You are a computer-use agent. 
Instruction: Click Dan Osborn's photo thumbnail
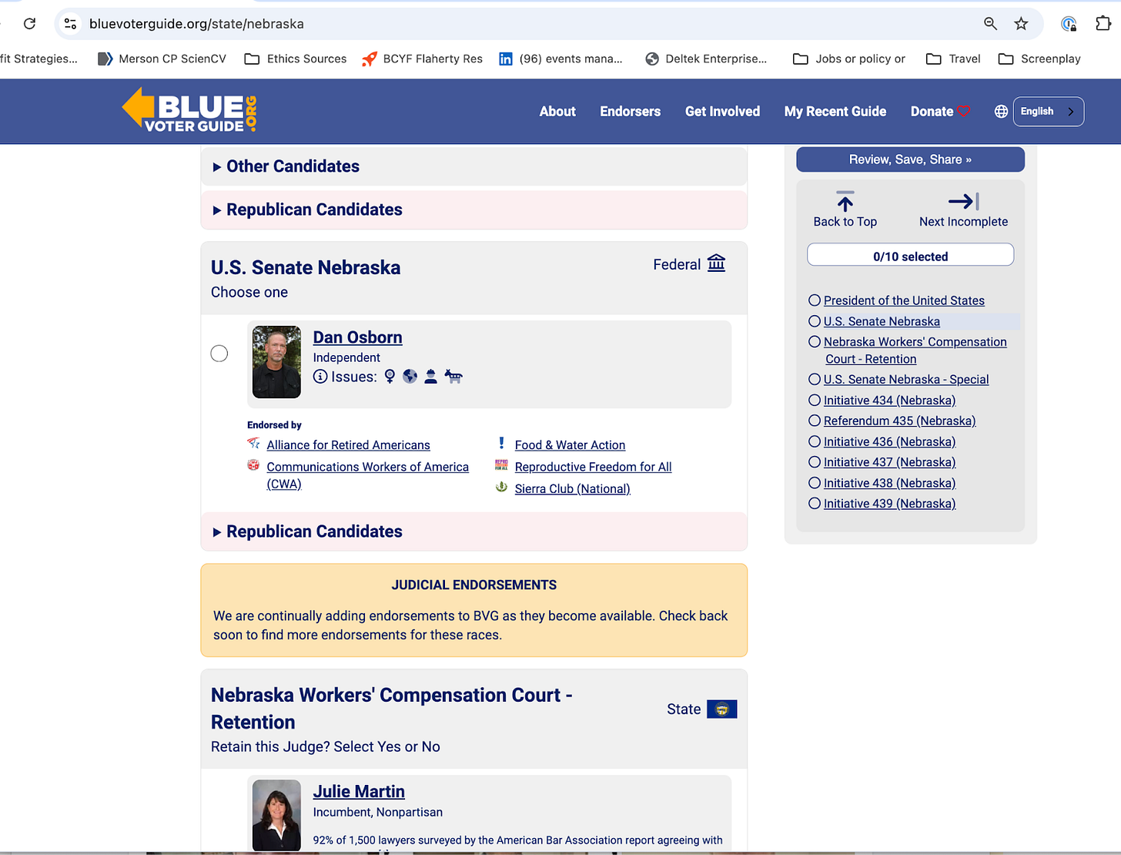(x=276, y=362)
